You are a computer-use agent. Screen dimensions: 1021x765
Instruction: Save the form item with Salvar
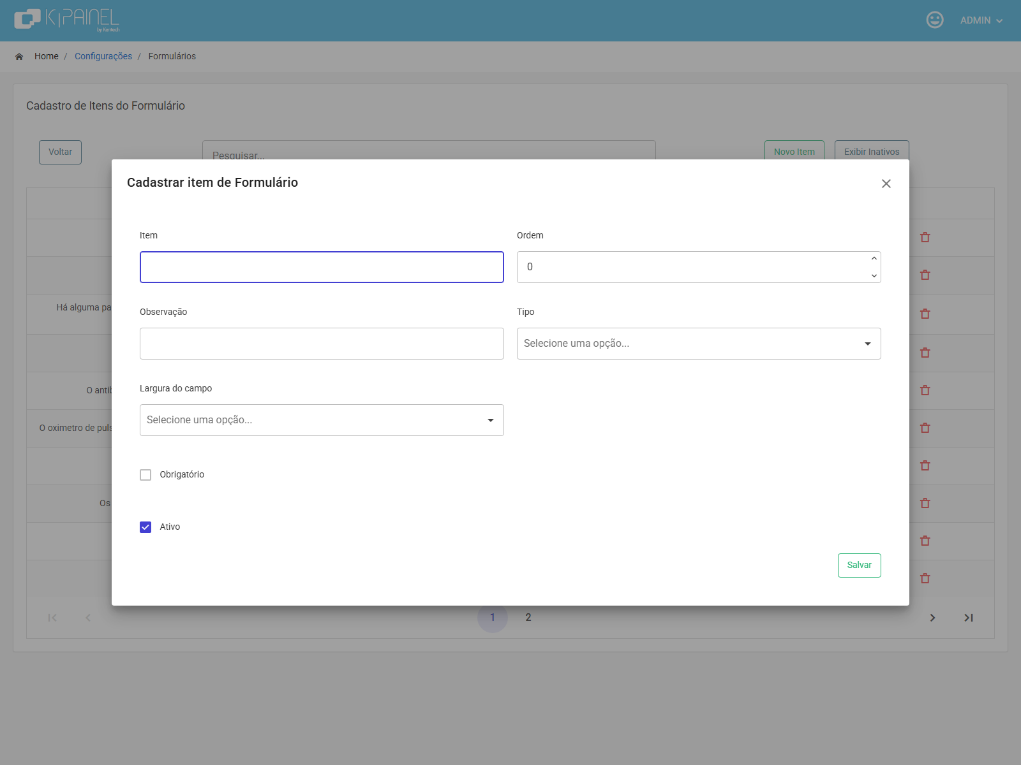pyautogui.click(x=859, y=565)
